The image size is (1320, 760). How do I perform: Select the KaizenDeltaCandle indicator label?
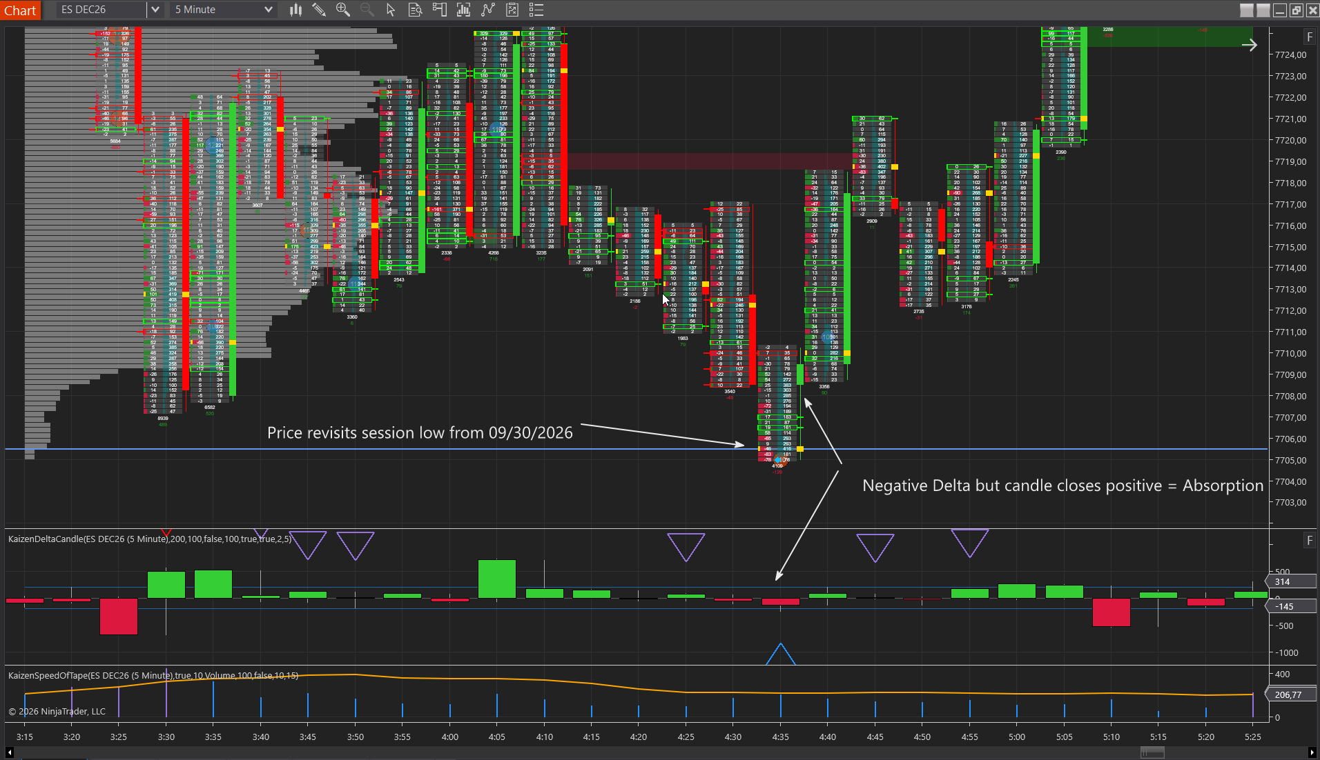click(150, 539)
